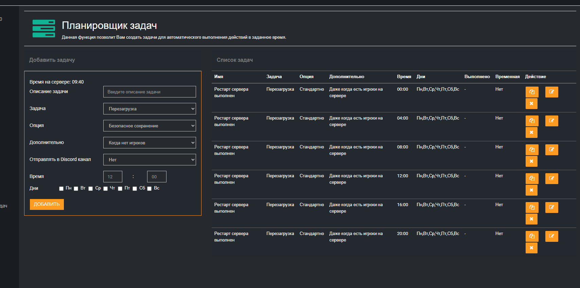Copy the 00:00 restart task
580x288 pixels.
tap(532, 92)
